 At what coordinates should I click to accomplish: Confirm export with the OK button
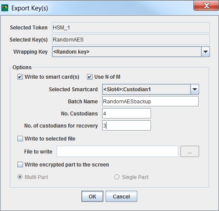click(92, 196)
